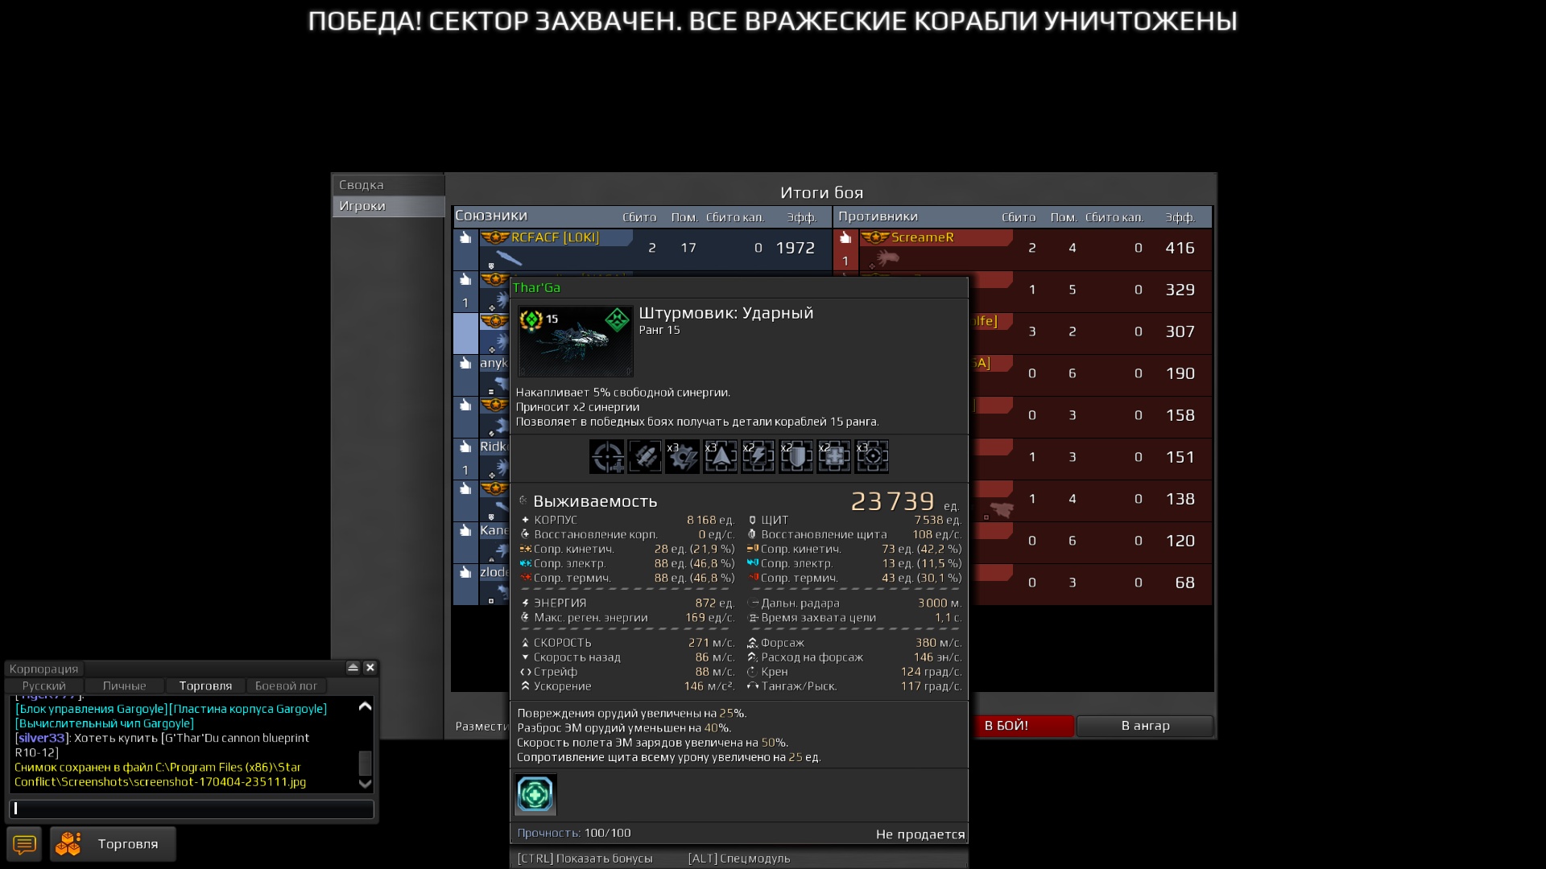
Task: Click efficiency value 1972
Action: (x=796, y=248)
